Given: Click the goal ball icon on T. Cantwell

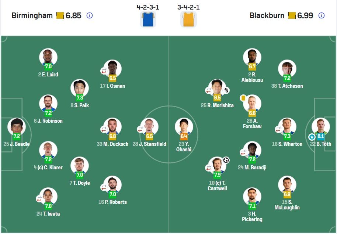Looking at the screenshot, I should point(226,160).
